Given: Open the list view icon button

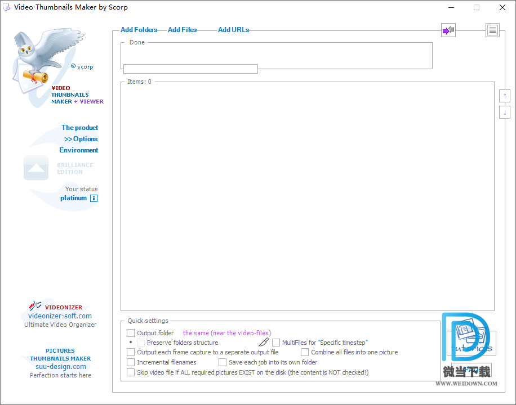Looking at the screenshot, I should click(x=492, y=30).
